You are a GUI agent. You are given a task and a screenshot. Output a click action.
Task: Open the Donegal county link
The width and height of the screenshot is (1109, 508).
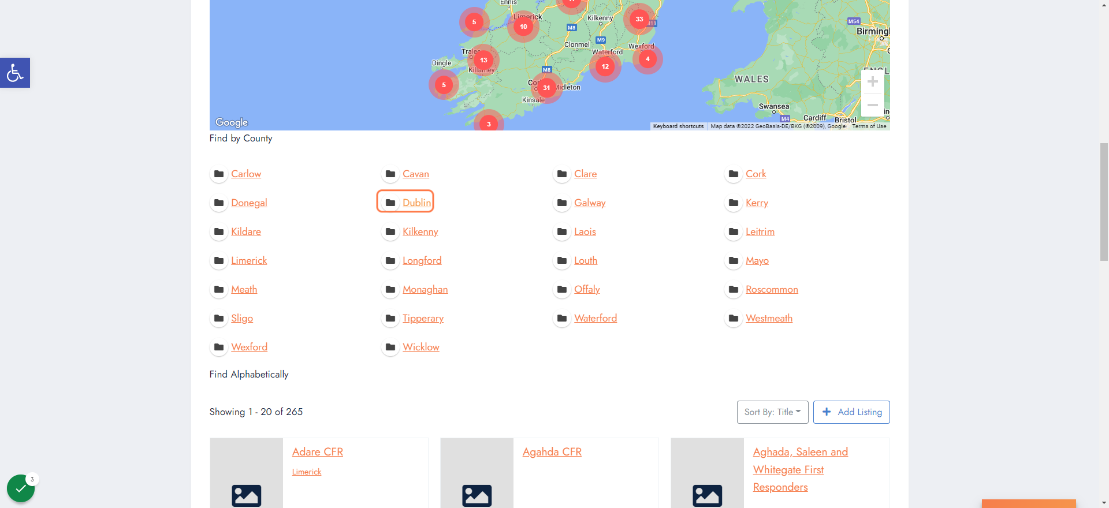[x=249, y=203]
